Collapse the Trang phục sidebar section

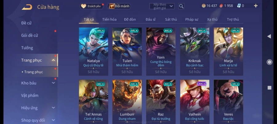point(53,60)
